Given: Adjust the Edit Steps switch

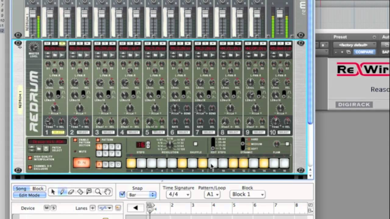Looking at the screenshot, I should [x=213, y=144].
